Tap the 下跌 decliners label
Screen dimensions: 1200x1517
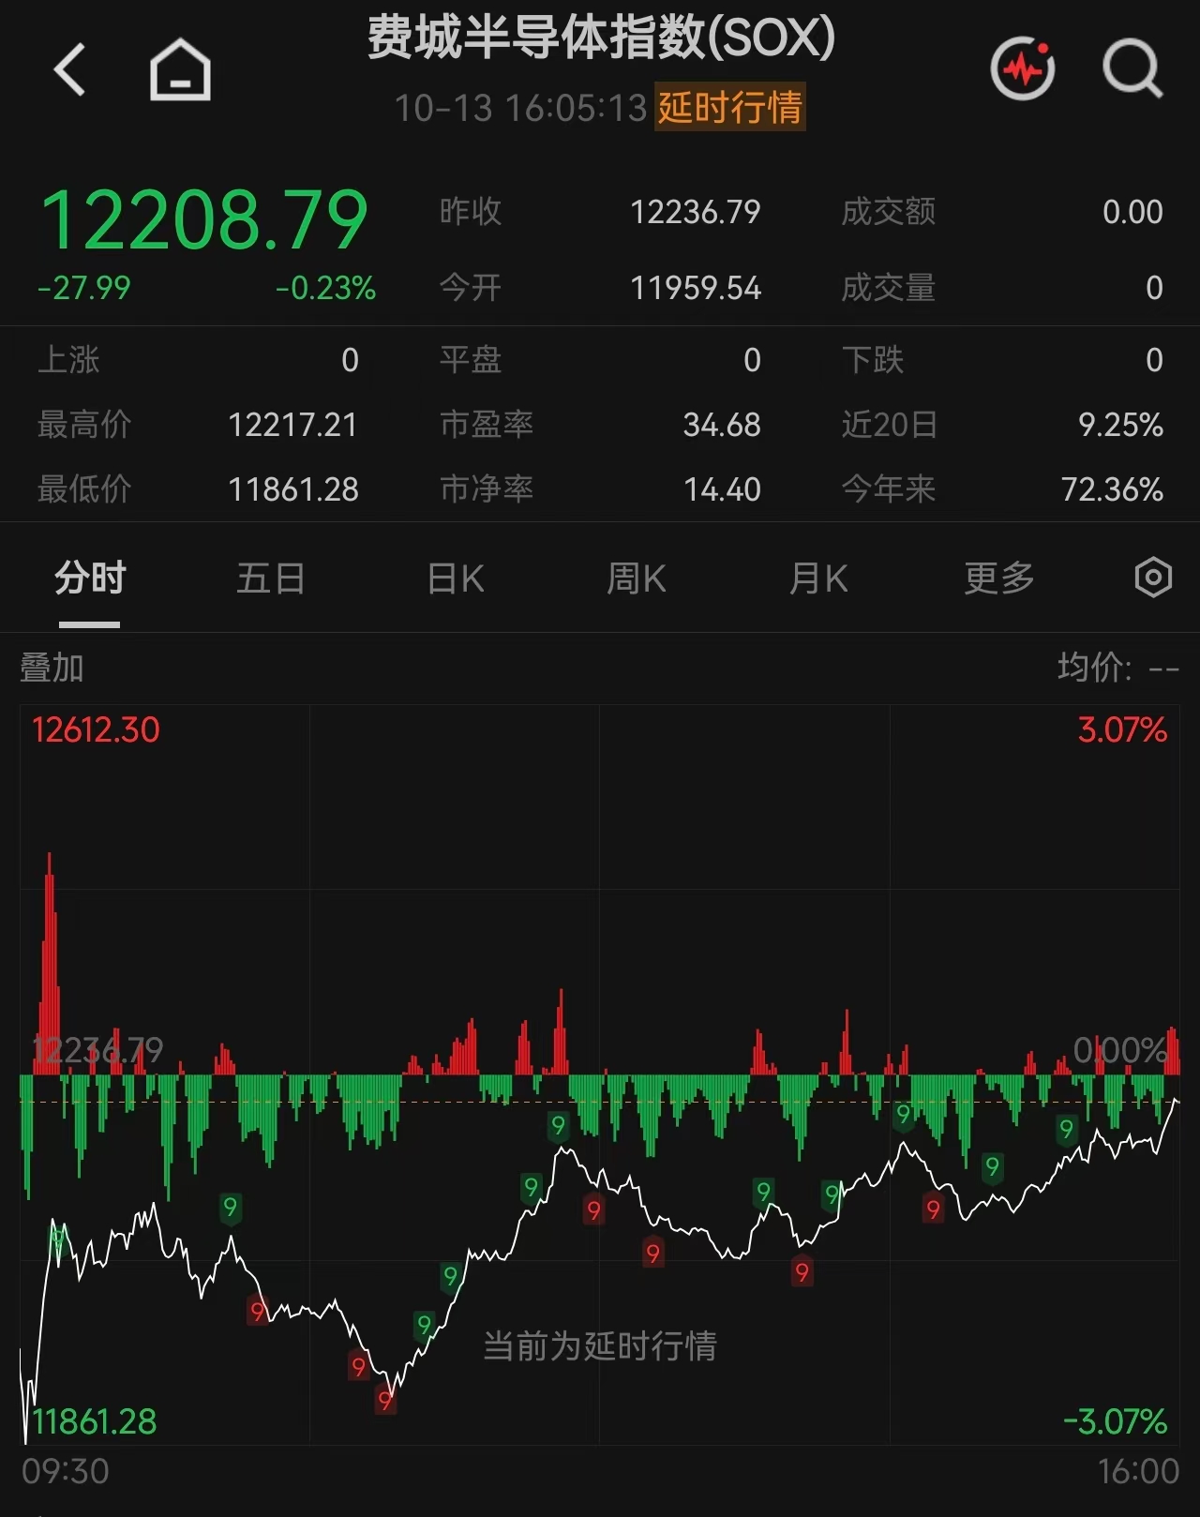point(873,360)
